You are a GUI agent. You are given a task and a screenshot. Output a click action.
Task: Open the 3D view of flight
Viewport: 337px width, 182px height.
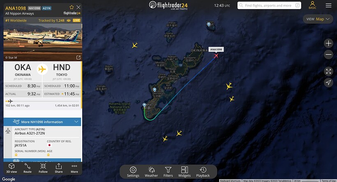pyautogui.click(x=12, y=168)
